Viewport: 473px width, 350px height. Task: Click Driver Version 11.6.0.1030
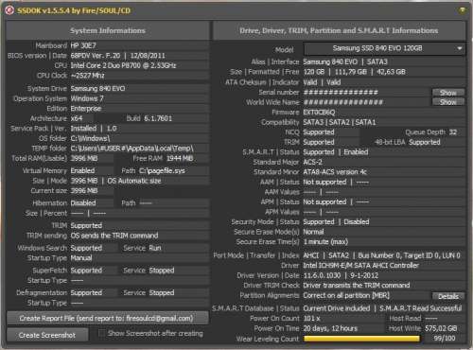322,275
